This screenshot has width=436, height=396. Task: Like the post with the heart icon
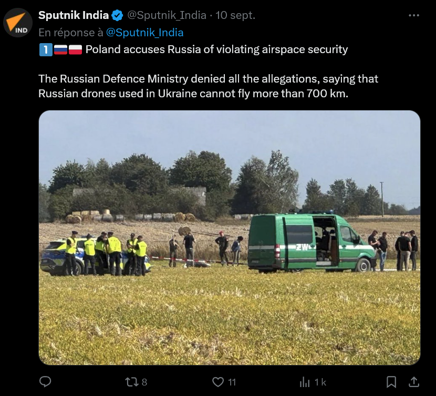(218, 382)
